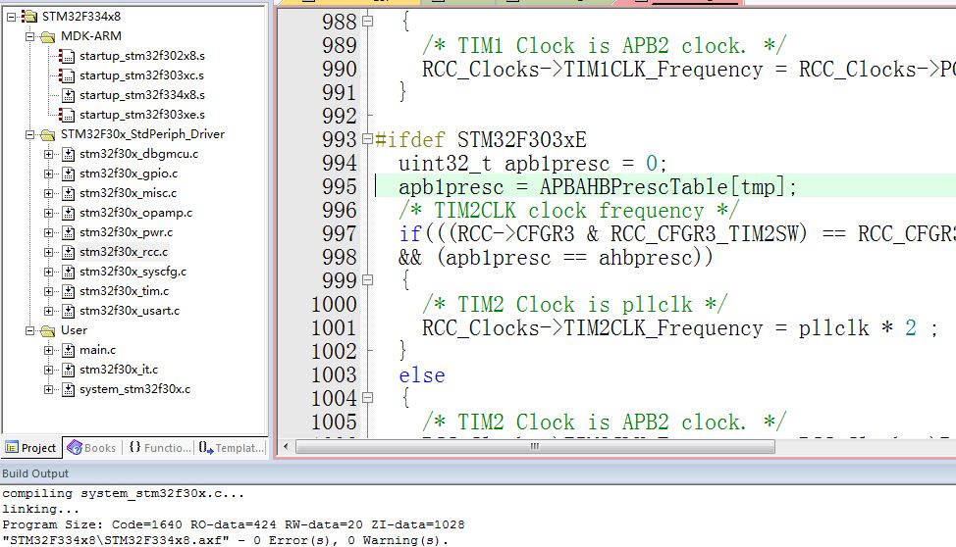Screen dimensions: 956x547
Task: Click the MDK-ARM group label
Action: pyautogui.click(x=91, y=36)
